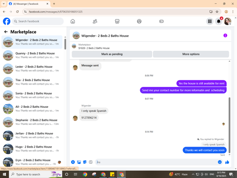Open Ali 2 Beds 2 Baths conversation
237x178 pixels.
pos(32,109)
